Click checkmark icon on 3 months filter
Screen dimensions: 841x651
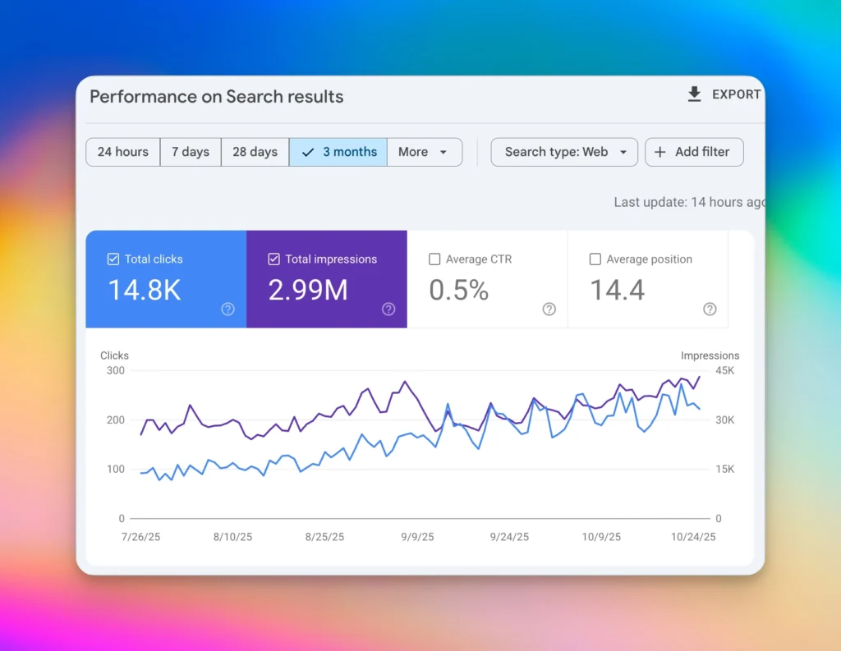click(x=308, y=152)
